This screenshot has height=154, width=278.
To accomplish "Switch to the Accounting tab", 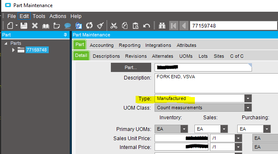I will click(102, 45).
